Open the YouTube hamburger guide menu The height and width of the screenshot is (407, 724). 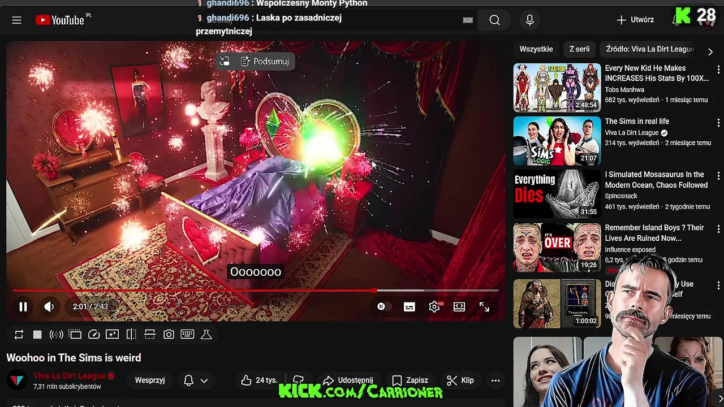click(16, 20)
